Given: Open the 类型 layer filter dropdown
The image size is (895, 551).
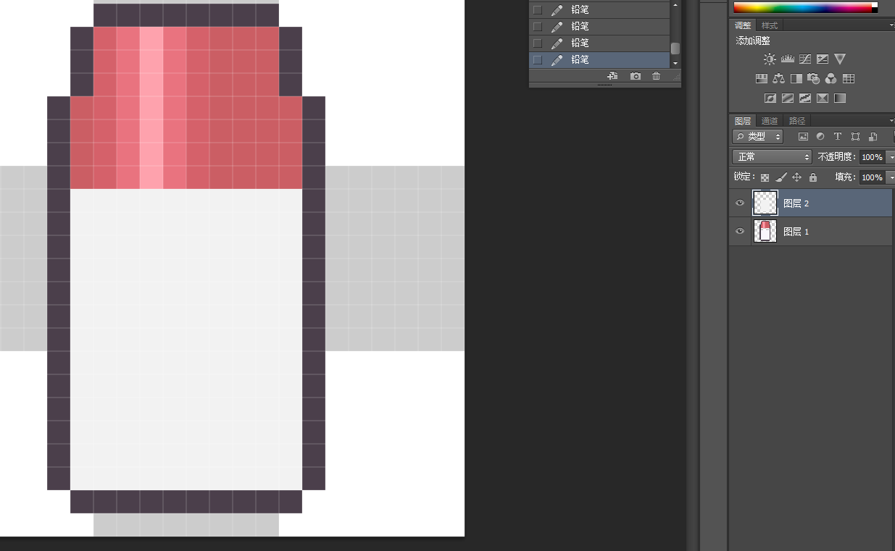Looking at the screenshot, I should 758,136.
